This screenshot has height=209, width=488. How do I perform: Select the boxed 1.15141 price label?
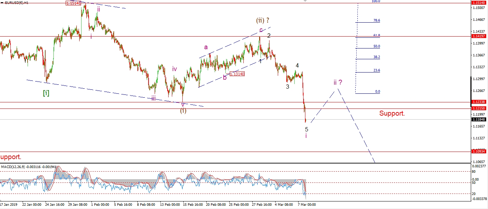73,3
